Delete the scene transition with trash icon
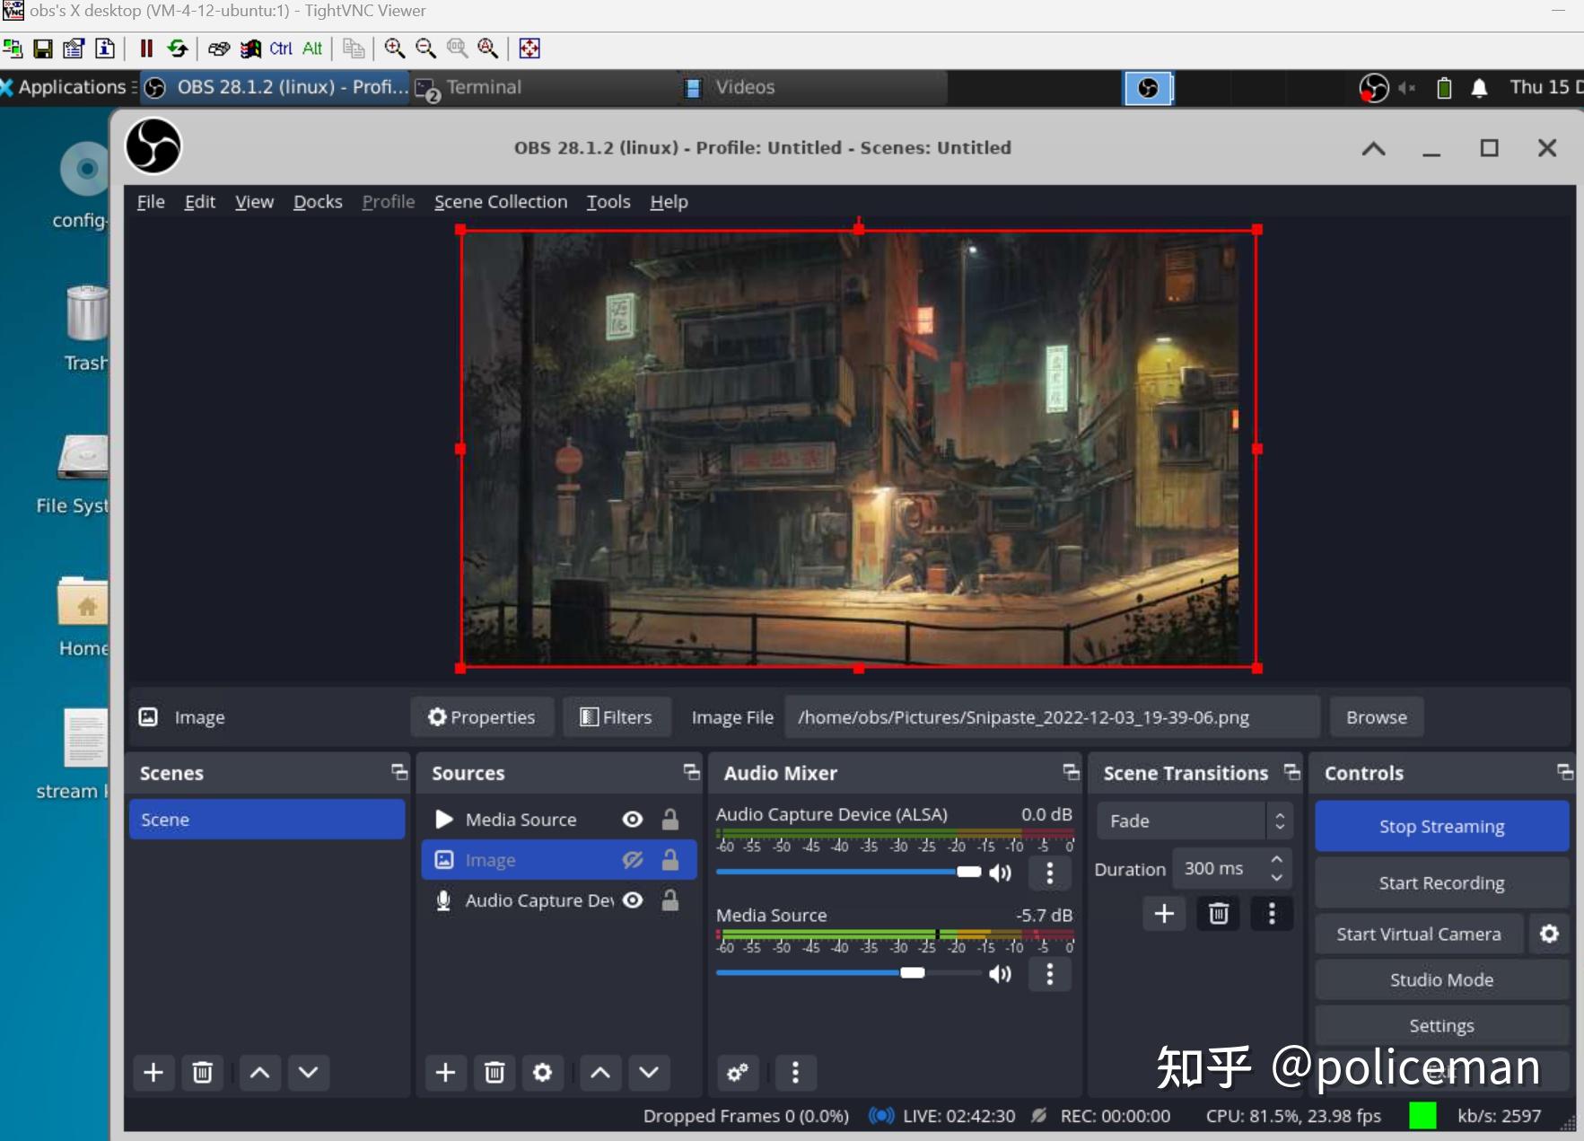1584x1141 pixels. click(1218, 914)
